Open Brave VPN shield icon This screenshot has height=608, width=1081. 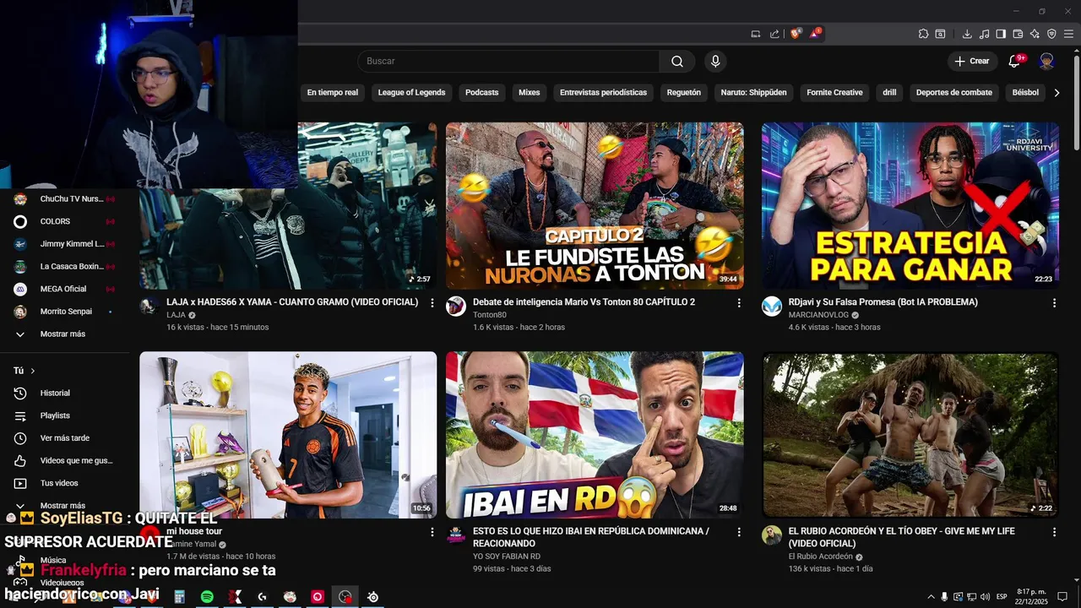coord(1051,34)
